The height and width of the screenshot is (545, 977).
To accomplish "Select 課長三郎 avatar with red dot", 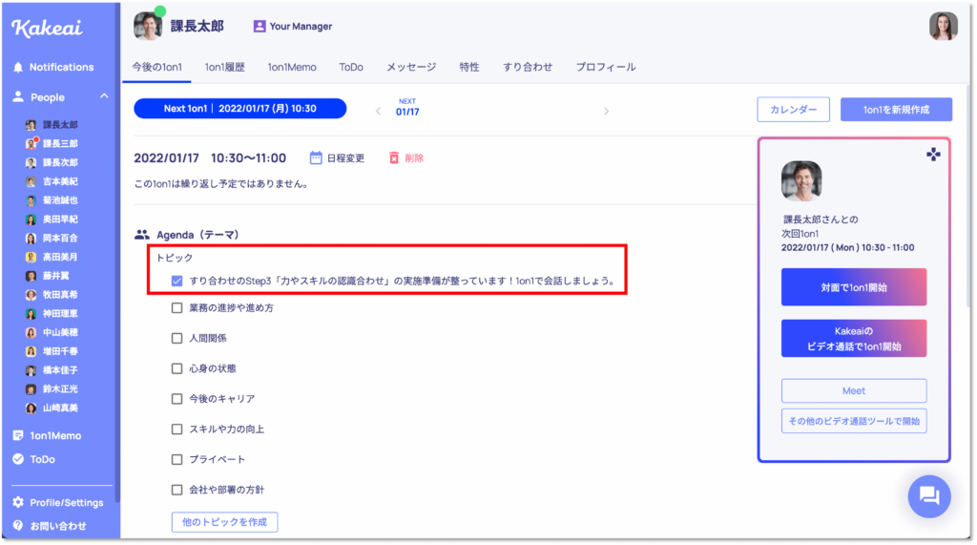I will coord(31,143).
